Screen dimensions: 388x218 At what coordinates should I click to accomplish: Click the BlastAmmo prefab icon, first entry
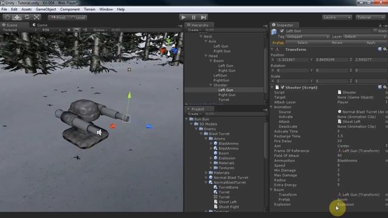215,144
